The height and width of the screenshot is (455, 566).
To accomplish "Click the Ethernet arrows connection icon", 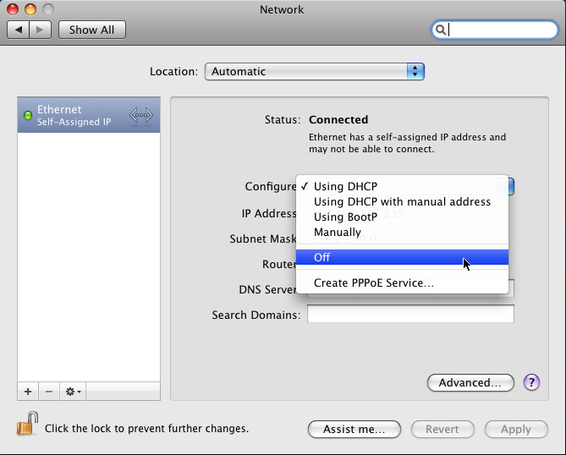I will [x=141, y=116].
